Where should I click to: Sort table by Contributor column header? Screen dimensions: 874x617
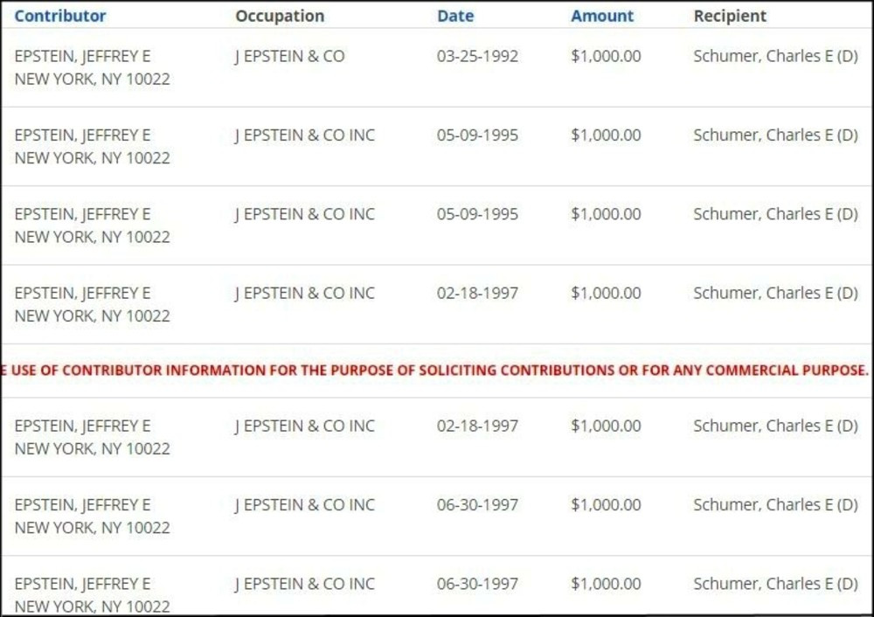(x=60, y=16)
